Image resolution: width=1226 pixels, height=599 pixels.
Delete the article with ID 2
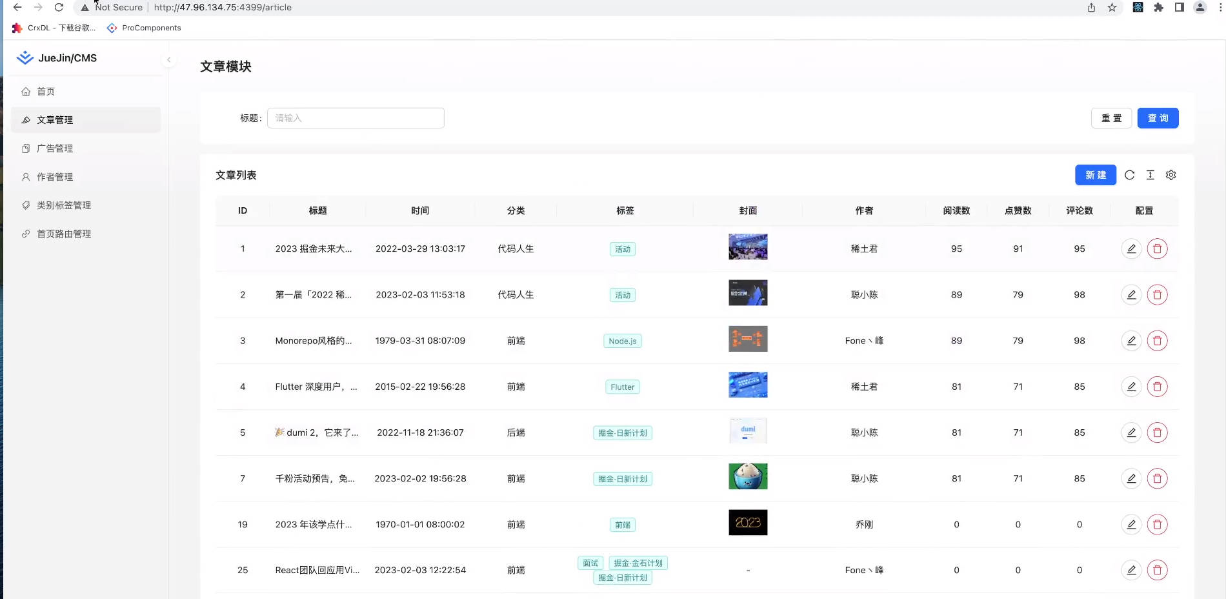coord(1157,295)
